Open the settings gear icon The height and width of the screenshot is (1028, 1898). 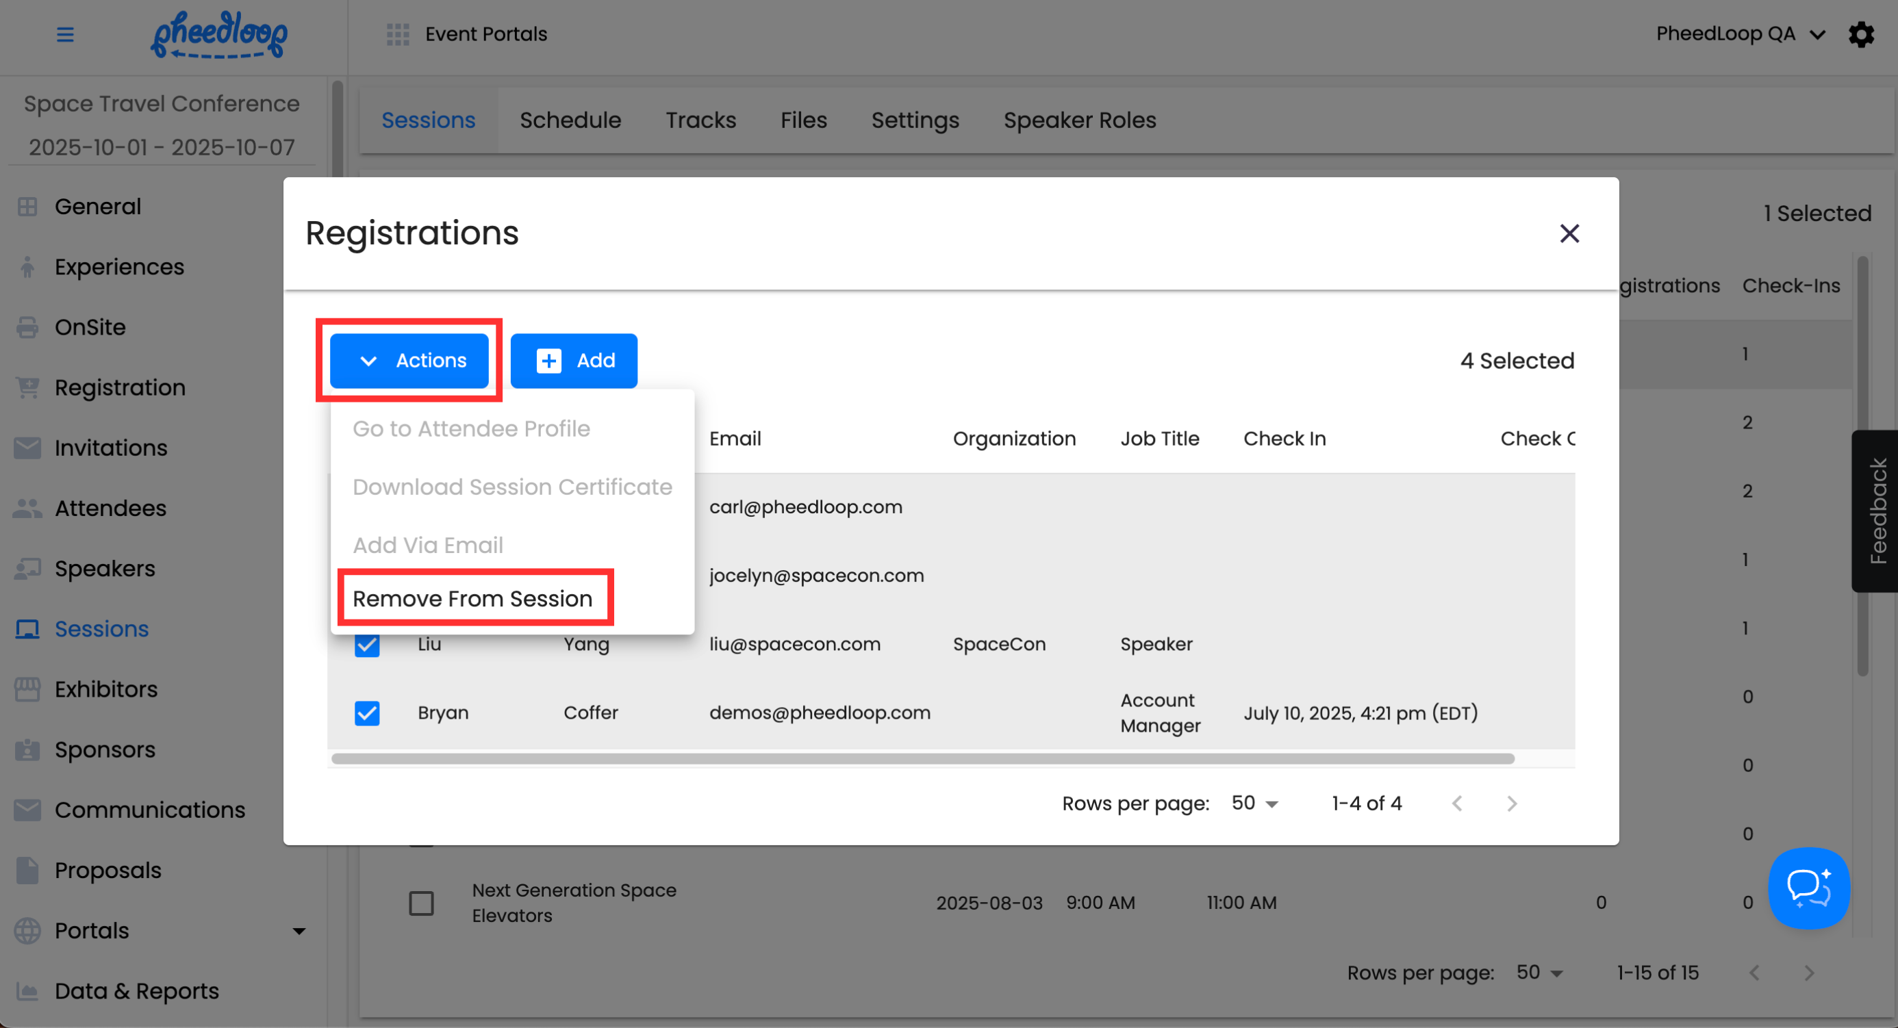[x=1861, y=34]
